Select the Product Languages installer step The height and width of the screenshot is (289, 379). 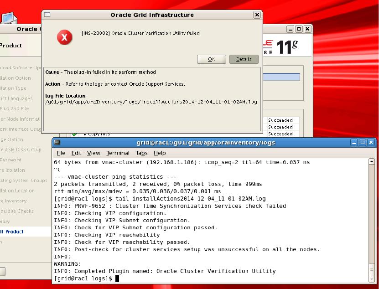[16, 98]
